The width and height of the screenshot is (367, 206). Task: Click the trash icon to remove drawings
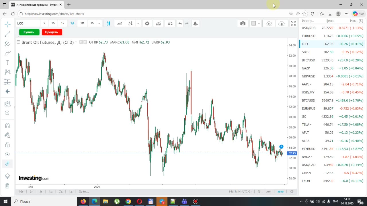pos(7,186)
